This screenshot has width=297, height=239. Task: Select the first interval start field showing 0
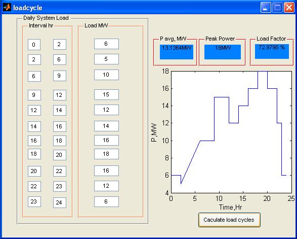[x=34, y=45]
